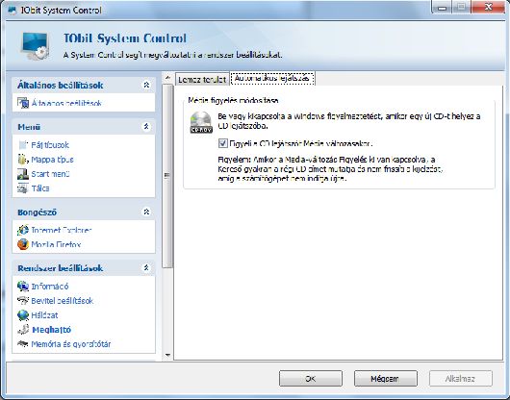Click the Mégsem cancel button

[x=386, y=379]
